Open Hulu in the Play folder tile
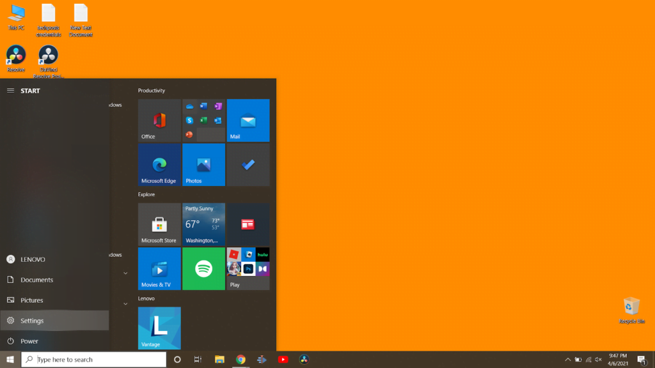The width and height of the screenshot is (655, 368). (x=263, y=254)
